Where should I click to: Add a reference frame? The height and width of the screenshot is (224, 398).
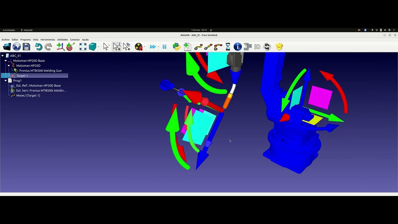click(60, 47)
